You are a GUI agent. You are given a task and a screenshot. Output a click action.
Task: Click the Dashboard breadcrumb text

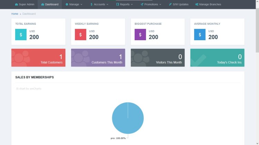point(29,14)
